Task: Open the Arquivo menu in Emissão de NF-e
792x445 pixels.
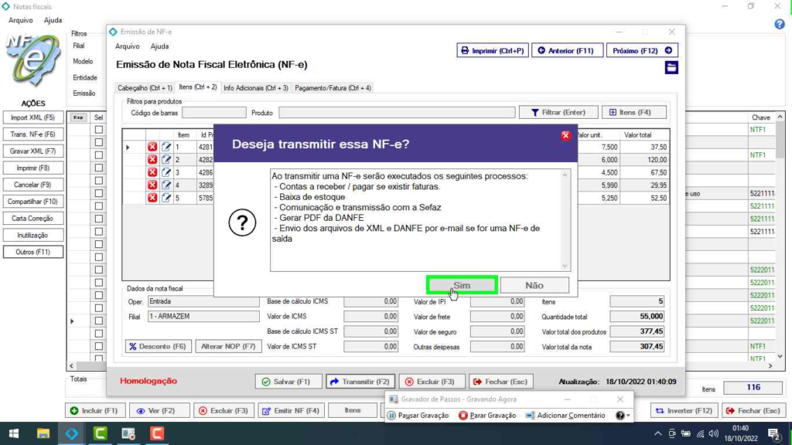Action: coord(127,46)
